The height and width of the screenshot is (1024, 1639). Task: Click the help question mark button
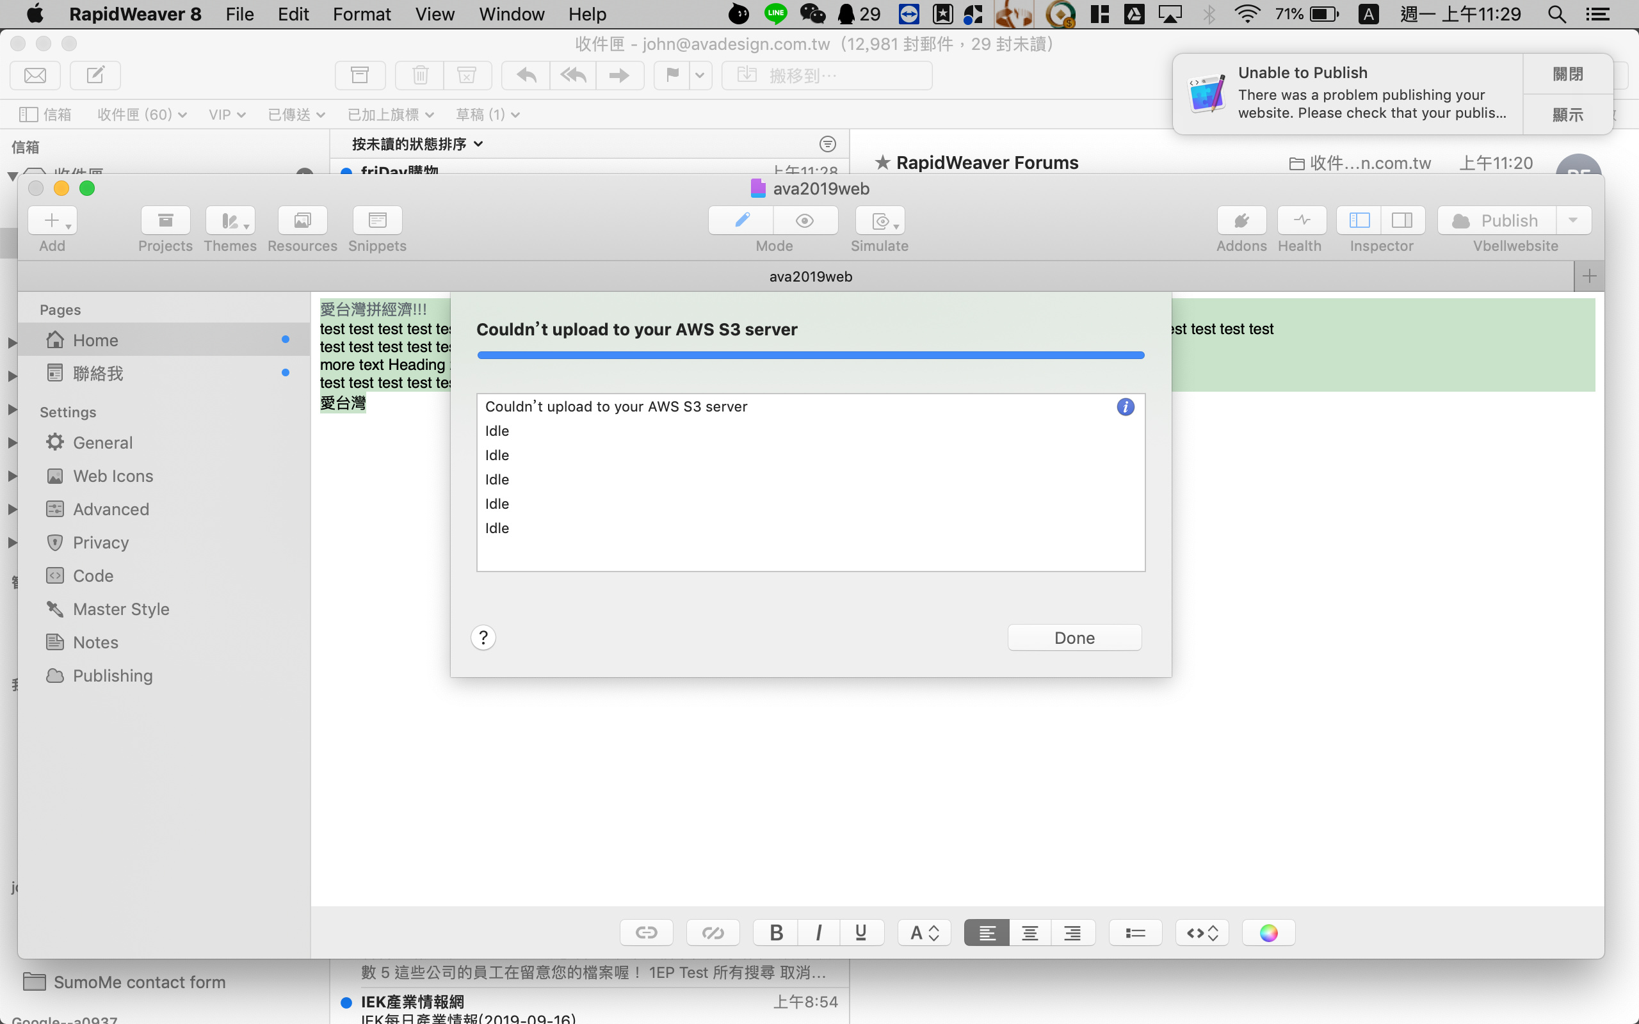pyautogui.click(x=483, y=637)
